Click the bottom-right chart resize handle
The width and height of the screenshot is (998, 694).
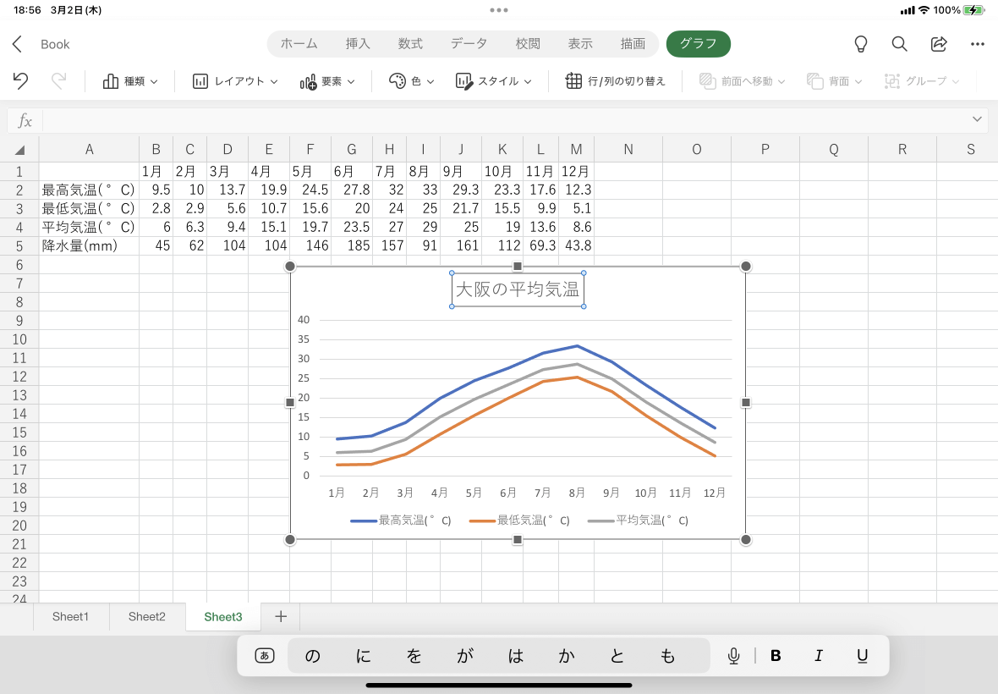click(745, 540)
